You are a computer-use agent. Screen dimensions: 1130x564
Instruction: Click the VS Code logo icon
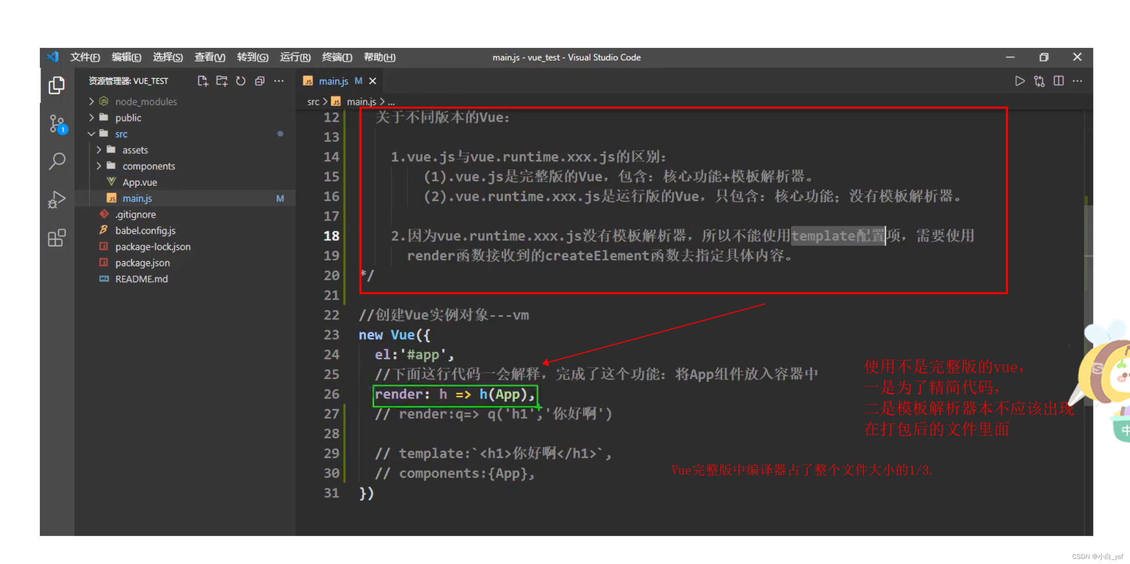[x=53, y=57]
